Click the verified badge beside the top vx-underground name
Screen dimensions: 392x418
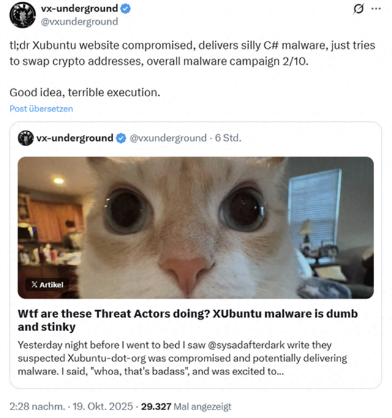tap(125, 9)
